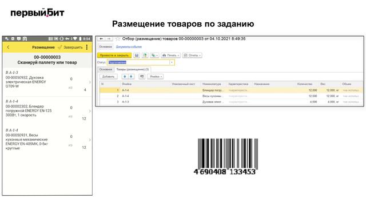Click the Статус input field
366x206 pixels.
[138, 62]
